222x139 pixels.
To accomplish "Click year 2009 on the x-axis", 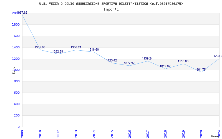I will pos(22,134).
